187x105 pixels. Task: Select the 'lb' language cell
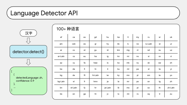coord(118,88)
